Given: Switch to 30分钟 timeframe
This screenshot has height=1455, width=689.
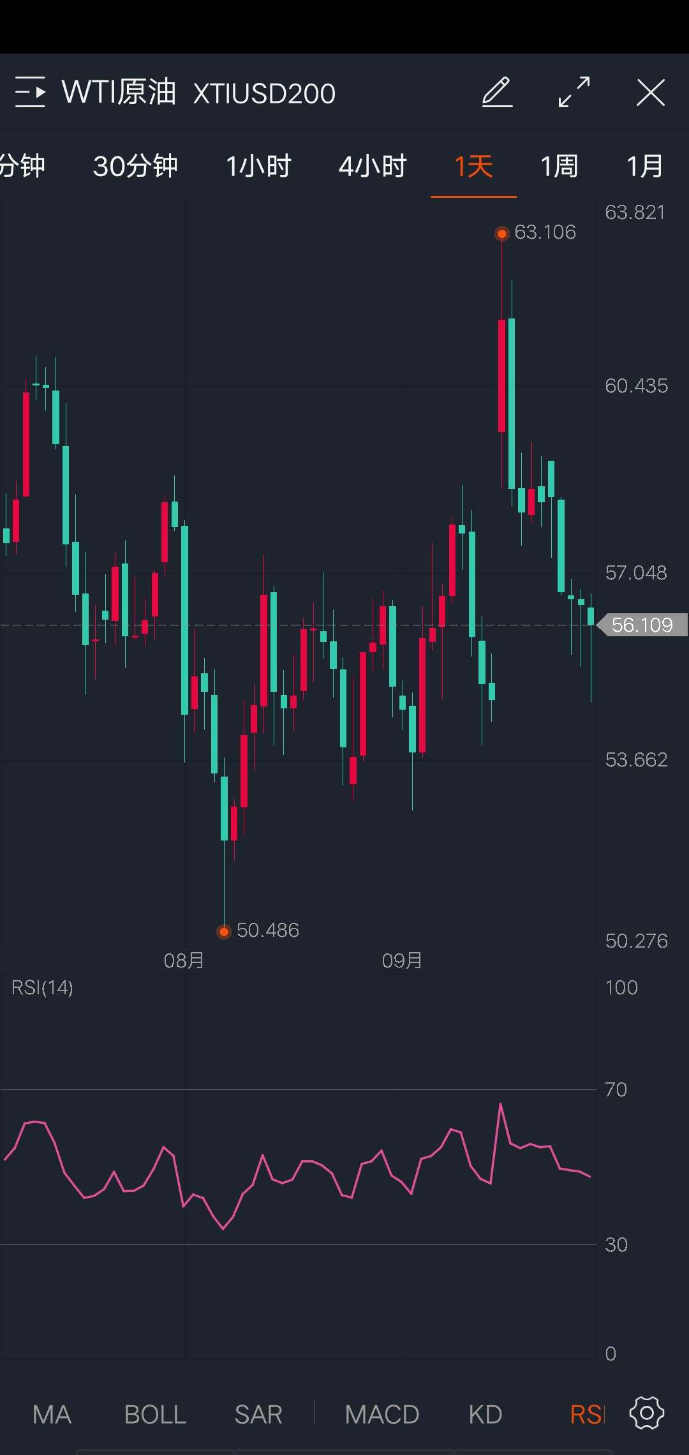Looking at the screenshot, I should click(135, 167).
